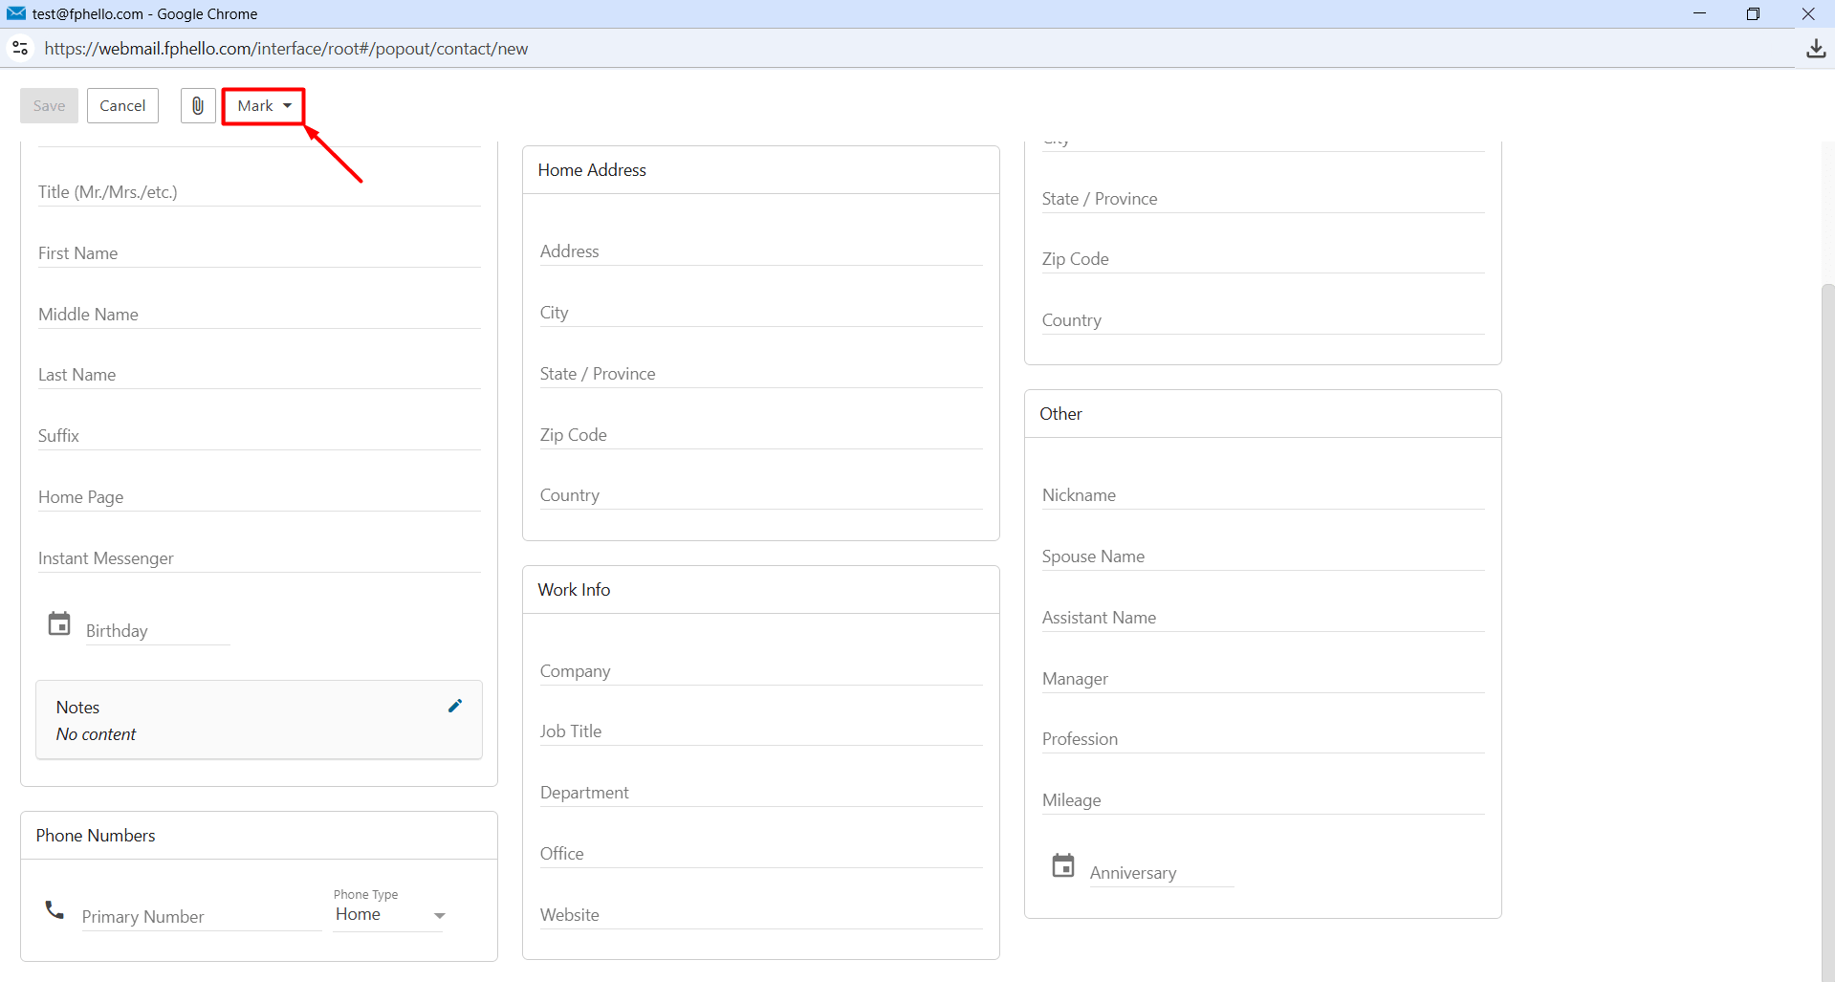Expand the Phone Type Home dropdown
The width and height of the screenshot is (1835, 982).
[x=389, y=915]
